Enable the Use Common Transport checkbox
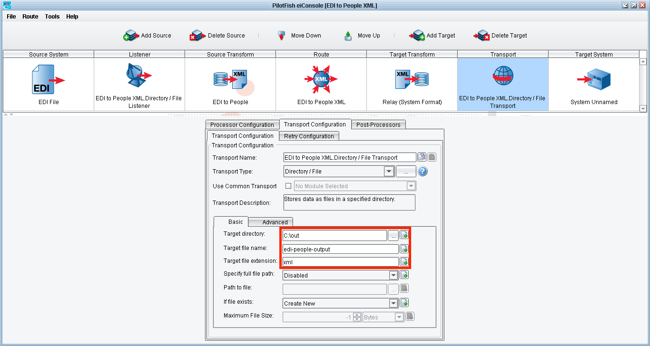This screenshot has height=346, width=650. [288, 186]
